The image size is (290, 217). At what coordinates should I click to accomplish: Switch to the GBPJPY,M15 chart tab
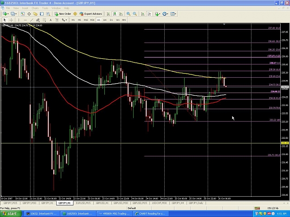click(x=10, y=203)
